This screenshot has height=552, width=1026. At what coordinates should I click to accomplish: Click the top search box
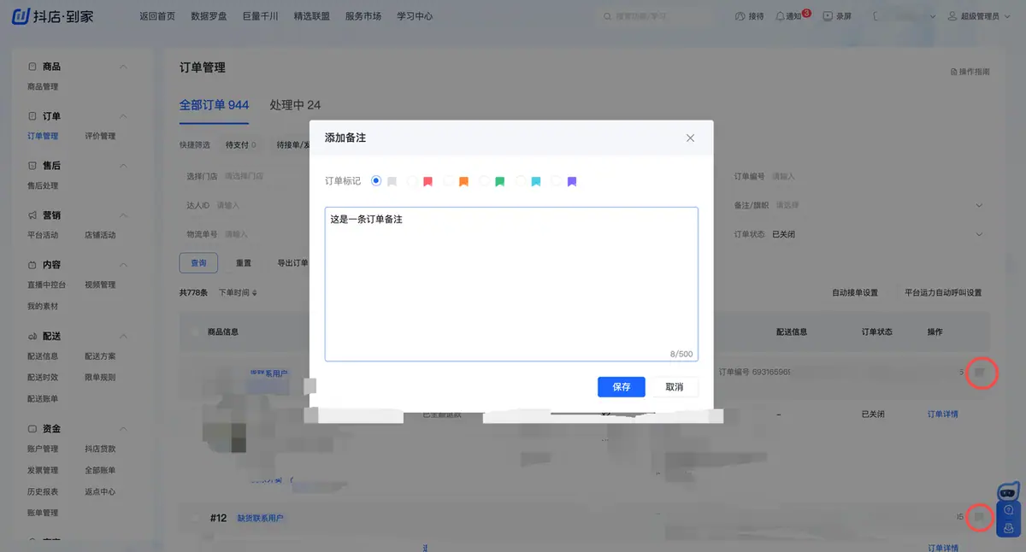pos(657,16)
